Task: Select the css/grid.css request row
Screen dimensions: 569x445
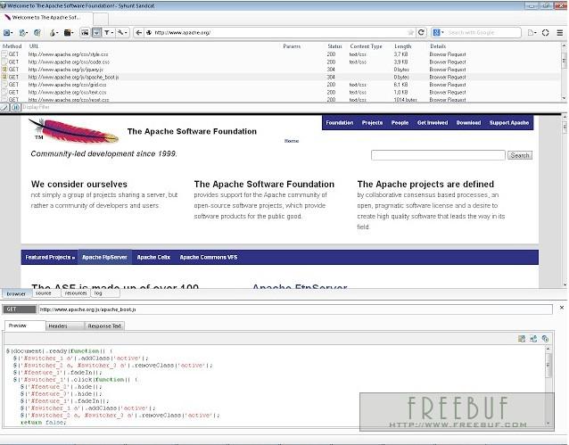Action: 280,85
